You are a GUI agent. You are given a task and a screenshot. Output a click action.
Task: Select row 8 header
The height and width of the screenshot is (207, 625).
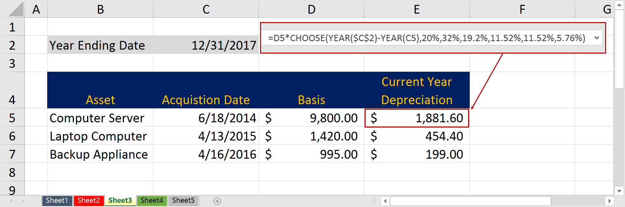pos(12,172)
